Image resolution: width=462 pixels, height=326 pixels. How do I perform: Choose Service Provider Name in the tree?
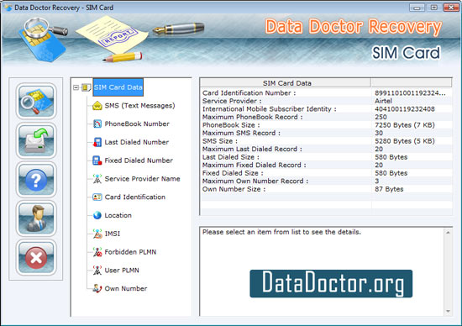(x=142, y=179)
